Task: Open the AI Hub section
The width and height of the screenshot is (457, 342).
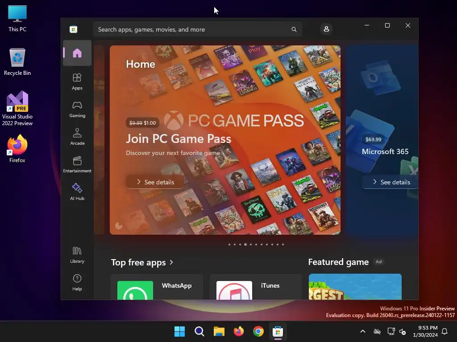Action: [x=77, y=192]
